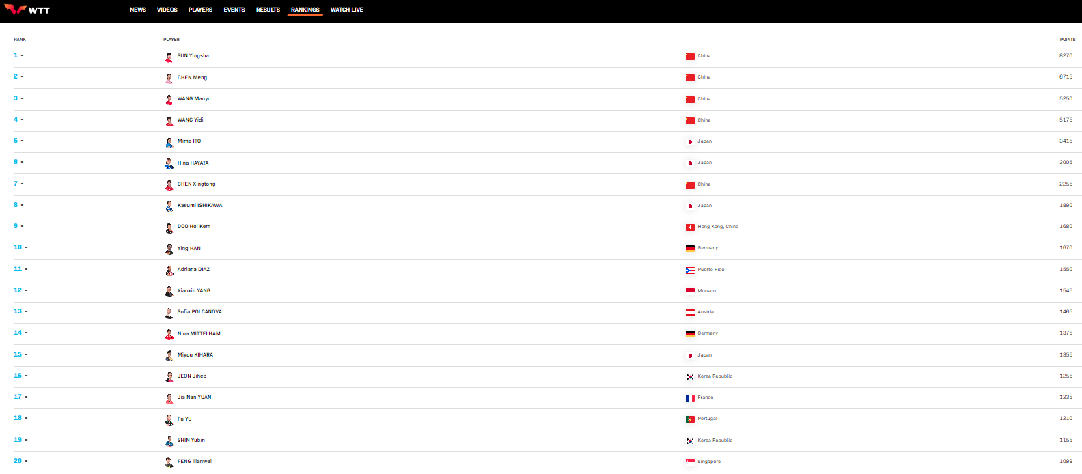Click Hina HAYATA's player avatar

(169, 163)
